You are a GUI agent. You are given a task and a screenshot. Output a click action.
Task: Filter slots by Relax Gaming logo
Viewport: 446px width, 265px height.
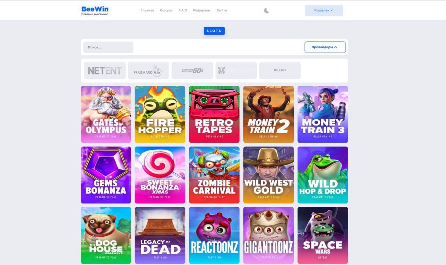[280, 71]
